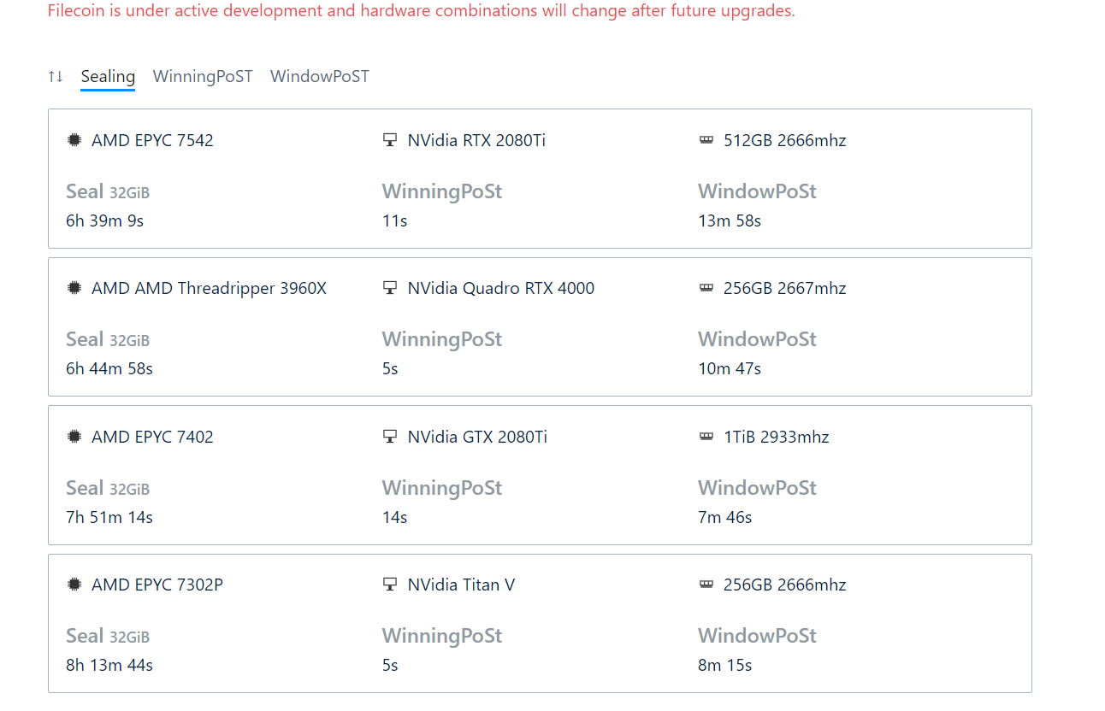Click the CPU chip icon for EPYC 7542
1105x711 pixels.
pyautogui.click(x=74, y=140)
